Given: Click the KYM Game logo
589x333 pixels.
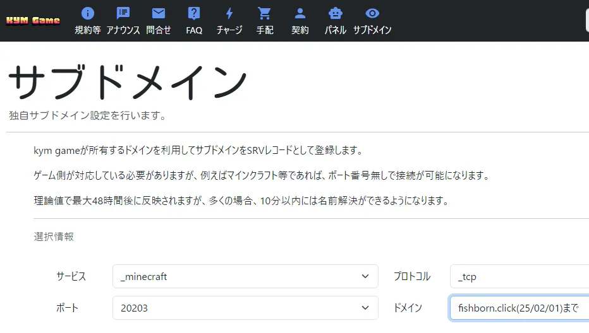Looking at the screenshot, I should (x=33, y=20).
